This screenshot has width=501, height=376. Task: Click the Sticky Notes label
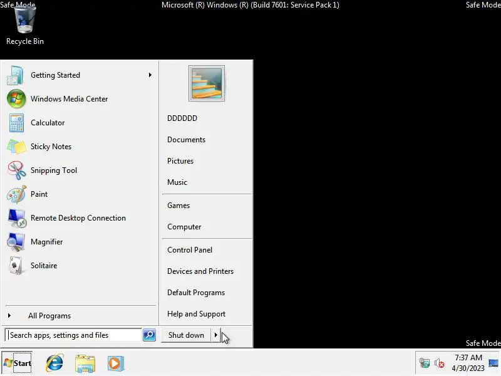pyautogui.click(x=51, y=147)
